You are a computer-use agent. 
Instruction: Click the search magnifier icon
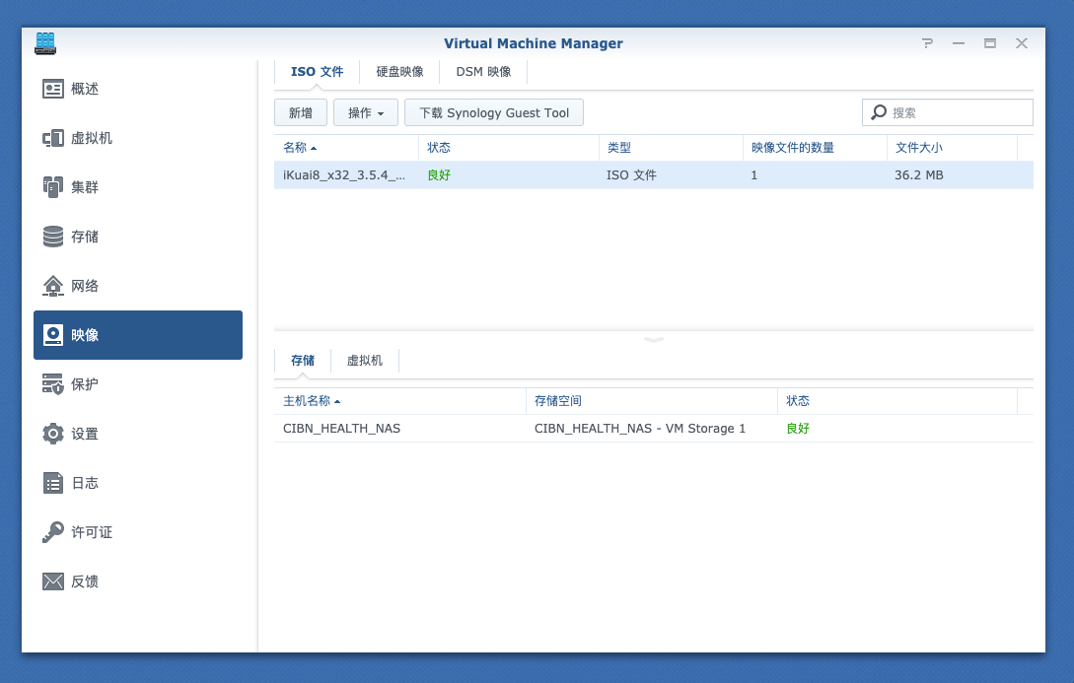click(879, 112)
